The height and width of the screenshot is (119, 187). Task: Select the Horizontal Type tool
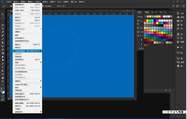coord(2,67)
